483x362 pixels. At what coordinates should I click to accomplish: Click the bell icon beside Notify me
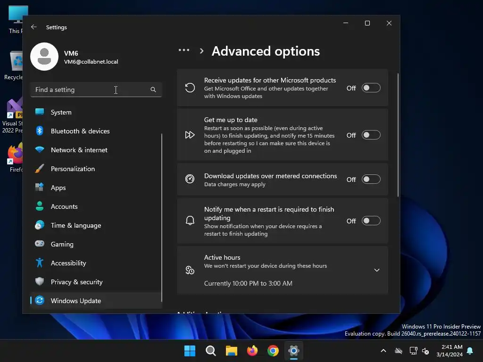tap(190, 221)
